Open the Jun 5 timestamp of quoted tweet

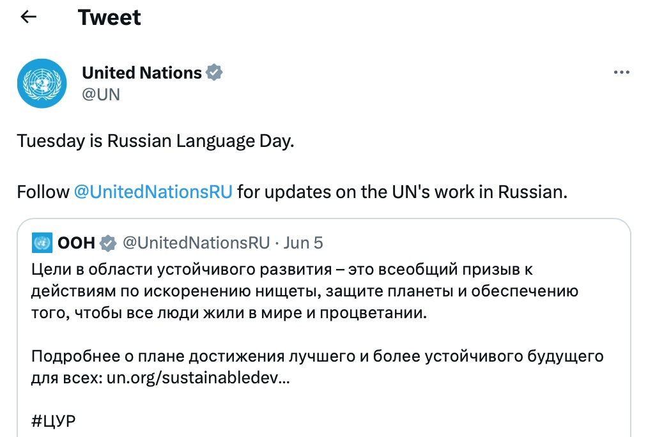pyautogui.click(x=304, y=243)
